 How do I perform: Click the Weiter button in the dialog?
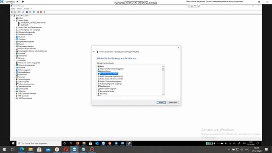click(161, 102)
